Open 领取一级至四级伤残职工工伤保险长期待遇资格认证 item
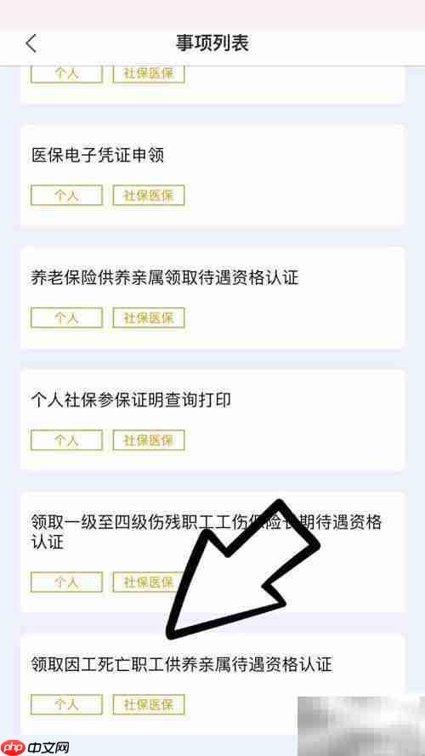Viewport: 425px width, 756px height. pos(212,552)
